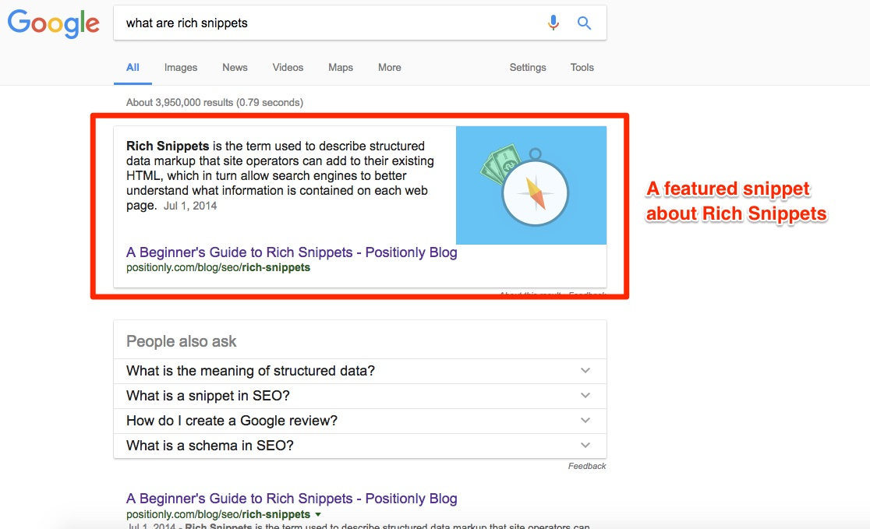Expand "What is a schema in SEO?"
This screenshot has width=870, height=529.
pyautogui.click(x=359, y=446)
